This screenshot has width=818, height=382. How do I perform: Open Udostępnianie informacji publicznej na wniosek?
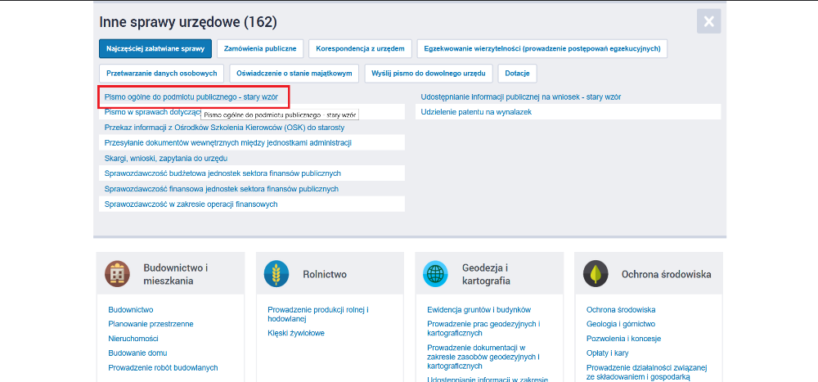pyautogui.click(x=520, y=97)
